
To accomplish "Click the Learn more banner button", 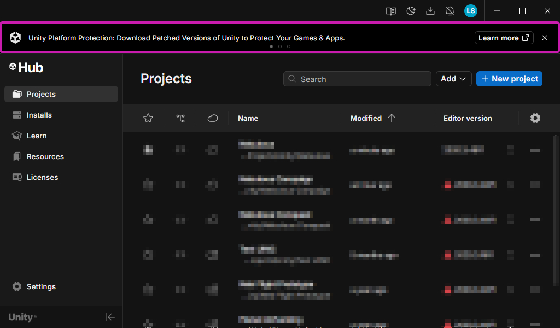I will pyautogui.click(x=504, y=38).
